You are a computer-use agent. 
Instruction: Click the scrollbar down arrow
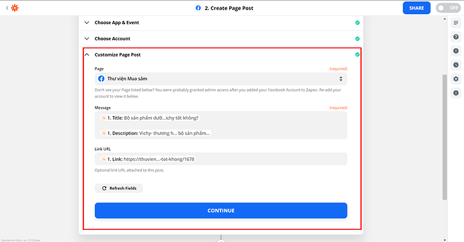click(x=444, y=240)
